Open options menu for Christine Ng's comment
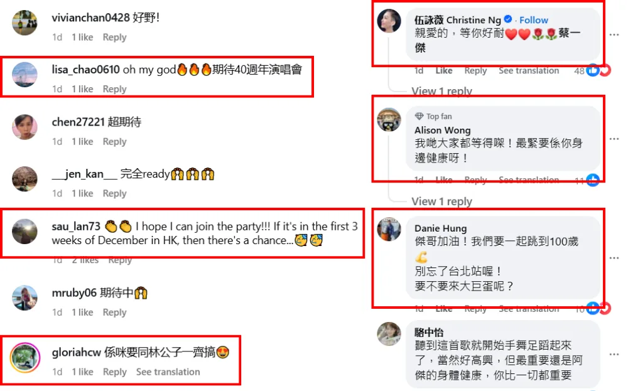Screen dimensions: 628x391 tap(614, 35)
